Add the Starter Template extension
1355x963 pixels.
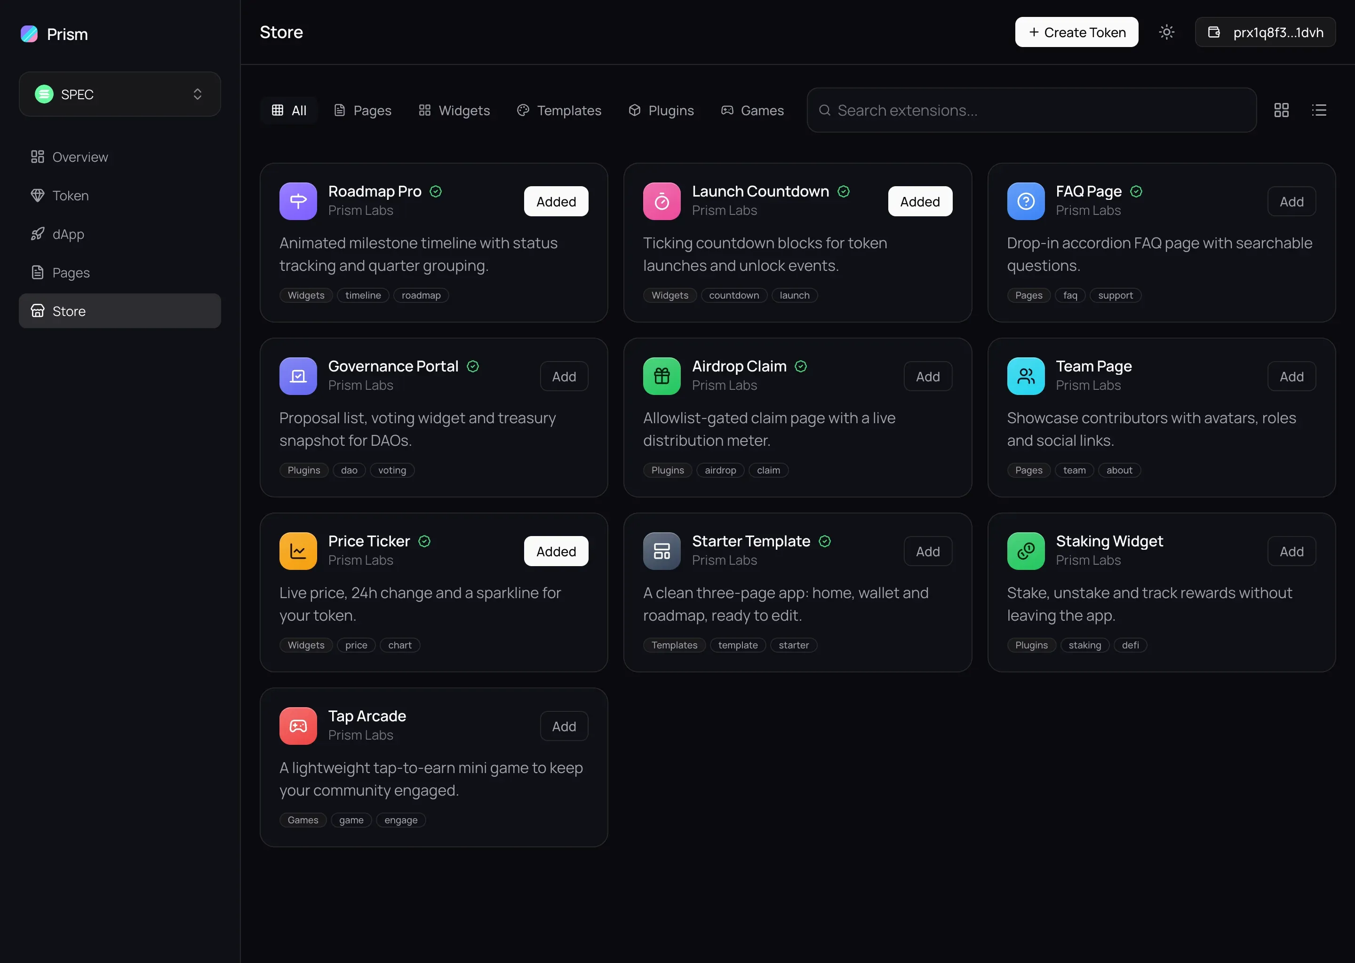pyautogui.click(x=928, y=552)
